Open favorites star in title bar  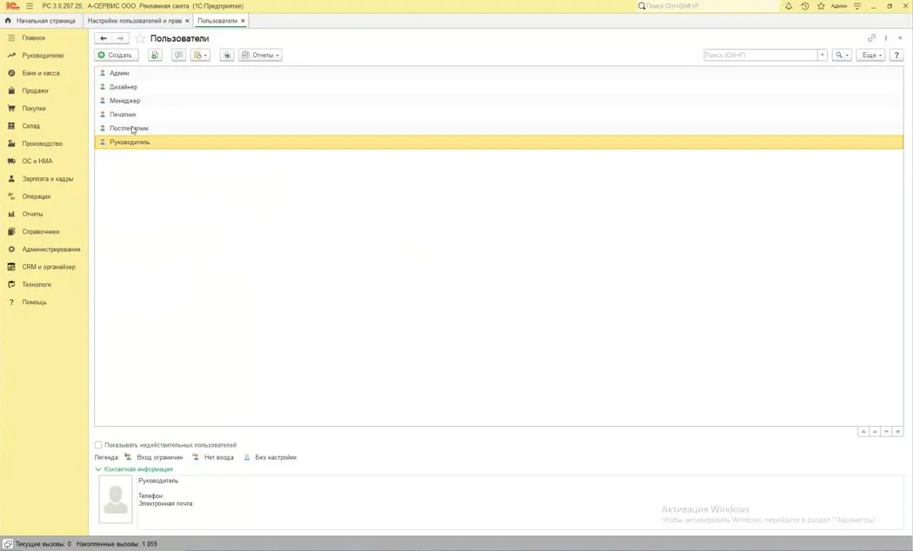821,6
